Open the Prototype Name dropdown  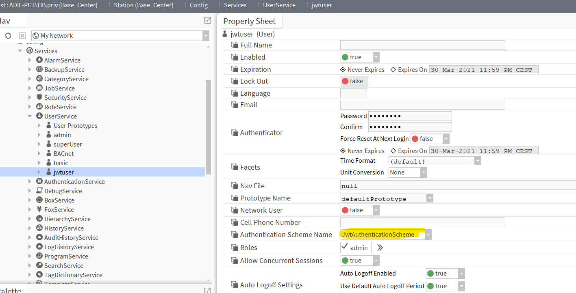(430, 198)
